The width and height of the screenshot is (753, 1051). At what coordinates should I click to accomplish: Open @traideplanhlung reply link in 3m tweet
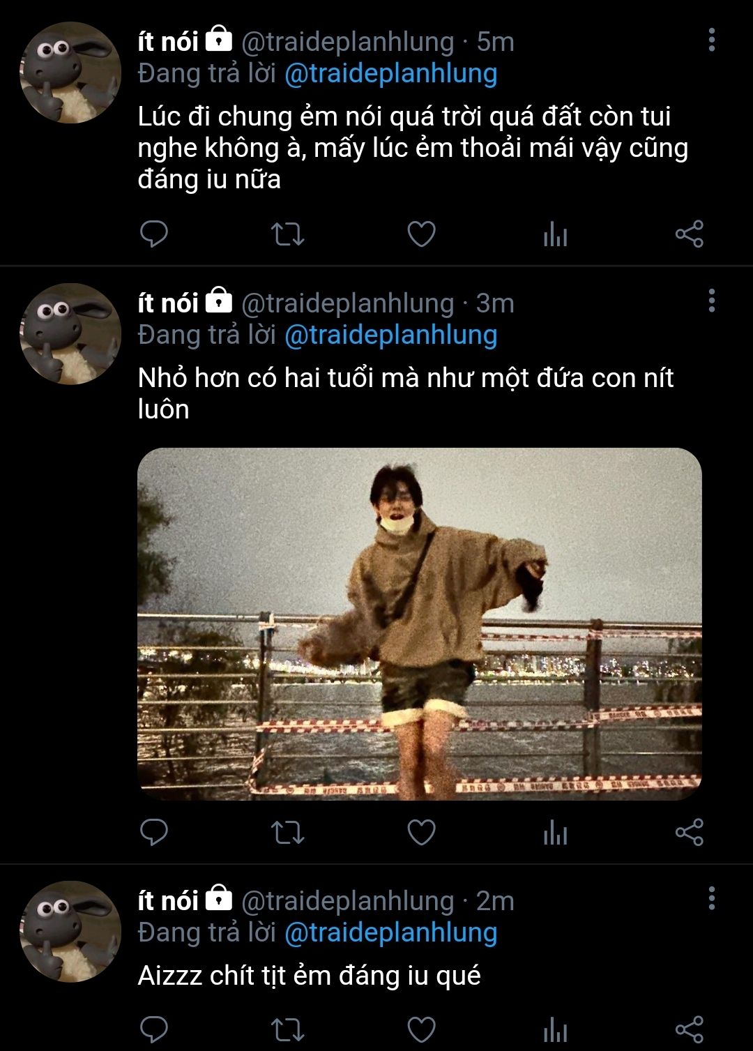tap(391, 335)
